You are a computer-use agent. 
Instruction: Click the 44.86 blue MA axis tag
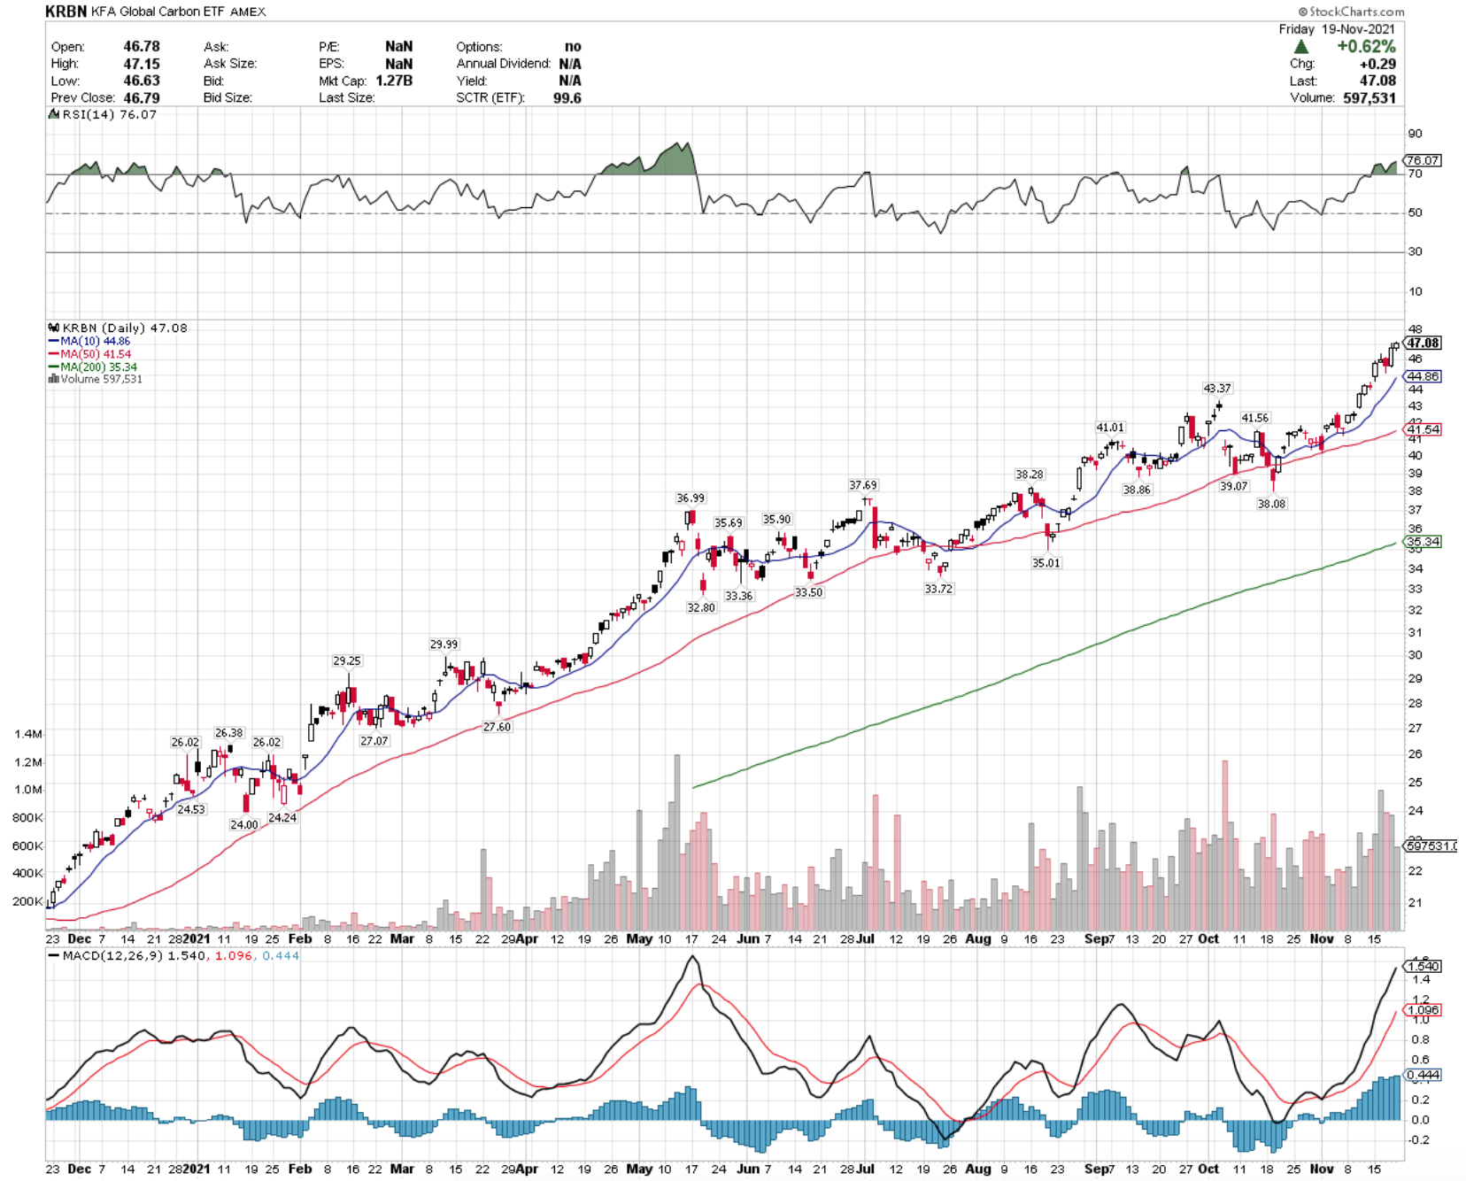1423,376
